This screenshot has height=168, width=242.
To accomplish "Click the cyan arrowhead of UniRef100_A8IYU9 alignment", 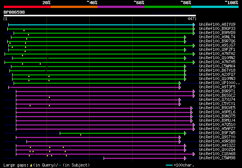I will pyautogui.click(x=194, y=25).
